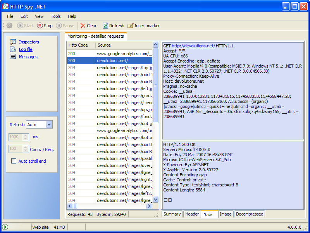Click the Messages list icon
The image size is (310, 233).
[13, 57]
